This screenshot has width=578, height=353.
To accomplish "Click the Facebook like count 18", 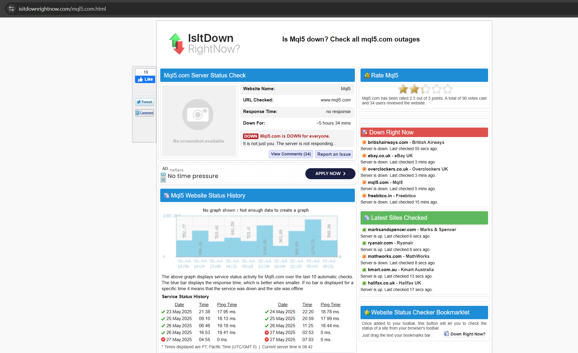I will (146, 72).
